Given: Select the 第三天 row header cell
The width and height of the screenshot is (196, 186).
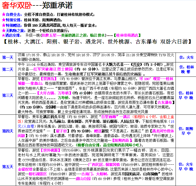Looking at the screenshot, I should [x=8, y=95].
